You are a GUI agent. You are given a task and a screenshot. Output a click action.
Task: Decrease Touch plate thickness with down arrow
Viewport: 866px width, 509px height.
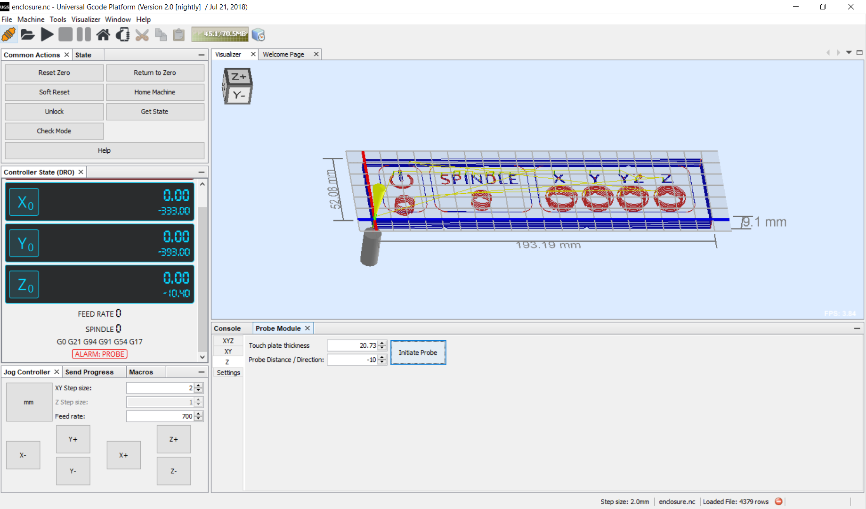[x=382, y=348]
